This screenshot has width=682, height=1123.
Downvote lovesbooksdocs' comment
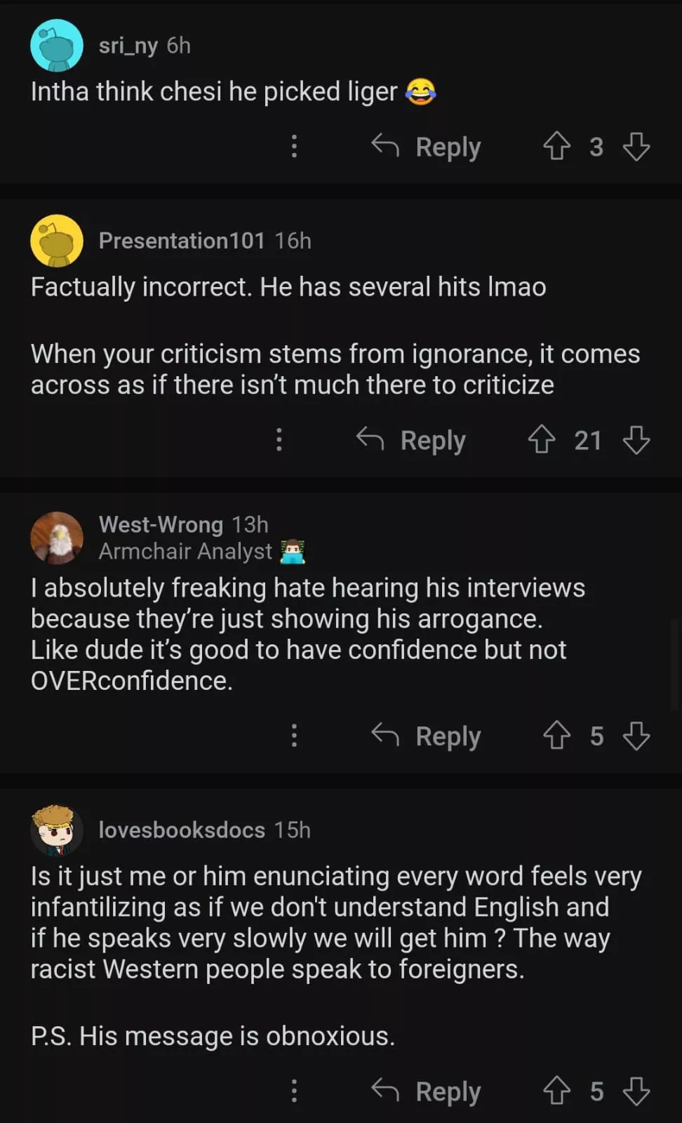[x=636, y=1091]
